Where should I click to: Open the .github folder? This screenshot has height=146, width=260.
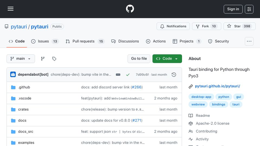coord(24,87)
